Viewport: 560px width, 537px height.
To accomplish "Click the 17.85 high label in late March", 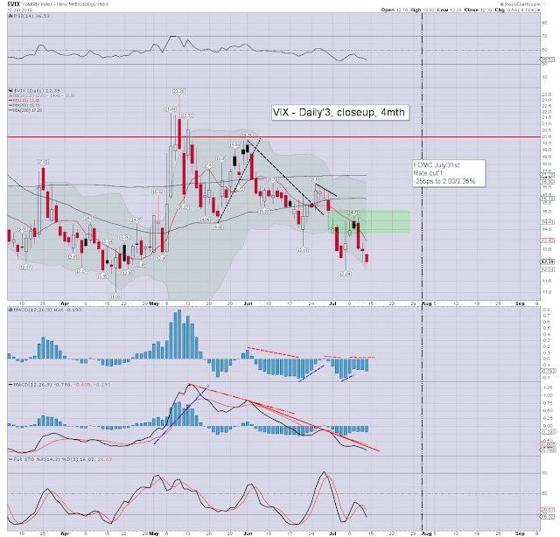I will 43,162.
